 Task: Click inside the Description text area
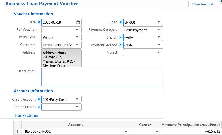point(102,77)
